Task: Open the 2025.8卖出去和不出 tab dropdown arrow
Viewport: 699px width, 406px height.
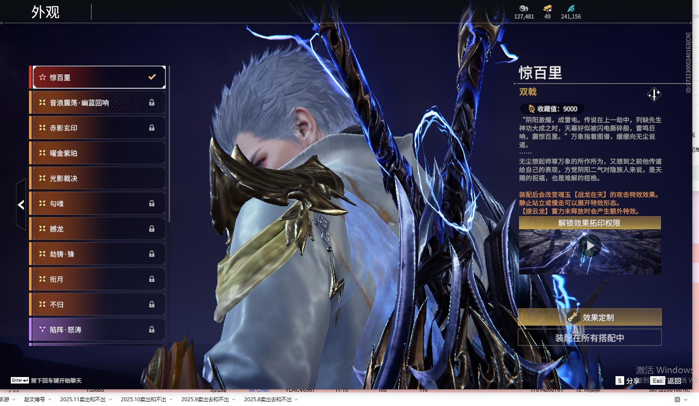Action: tap(296, 400)
